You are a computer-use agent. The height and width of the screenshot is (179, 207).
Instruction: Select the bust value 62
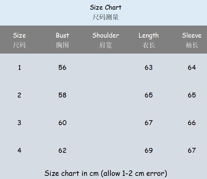pyautogui.click(x=62, y=150)
